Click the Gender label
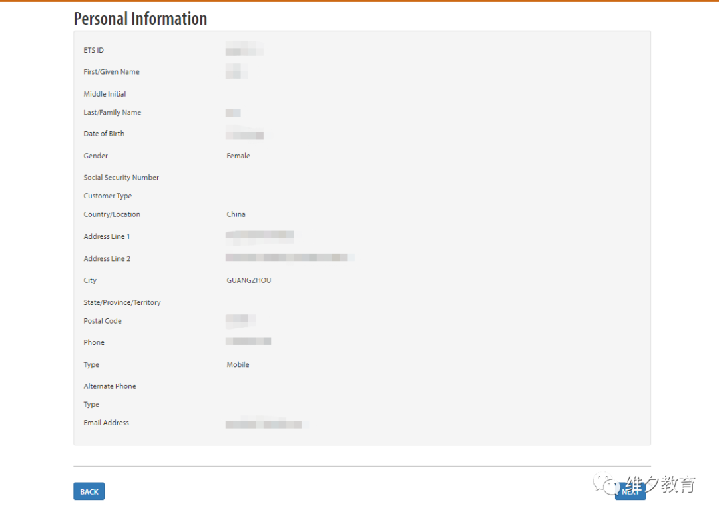719x516 pixels. tap(95, 156)
